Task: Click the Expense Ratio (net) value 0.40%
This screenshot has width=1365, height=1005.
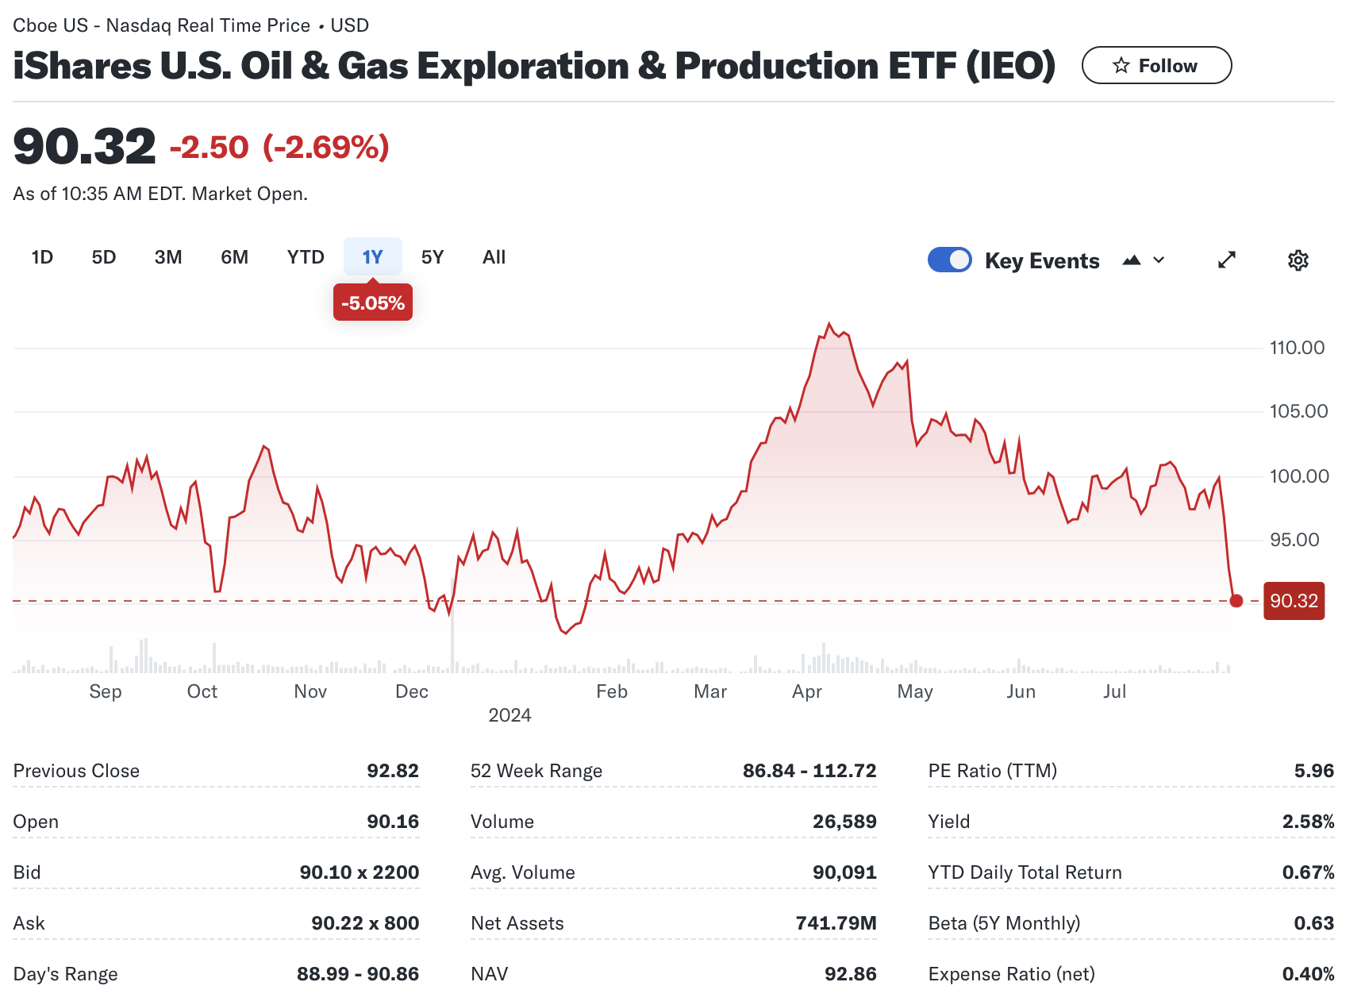Action: coord(1309,974)
